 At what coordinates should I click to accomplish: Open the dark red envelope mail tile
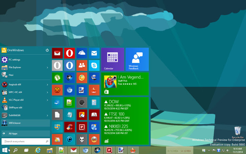click(x=57, y=53)
